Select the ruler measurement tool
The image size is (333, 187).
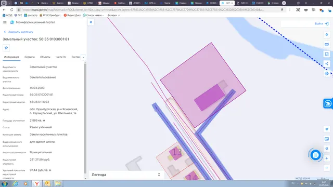[327, 44]
